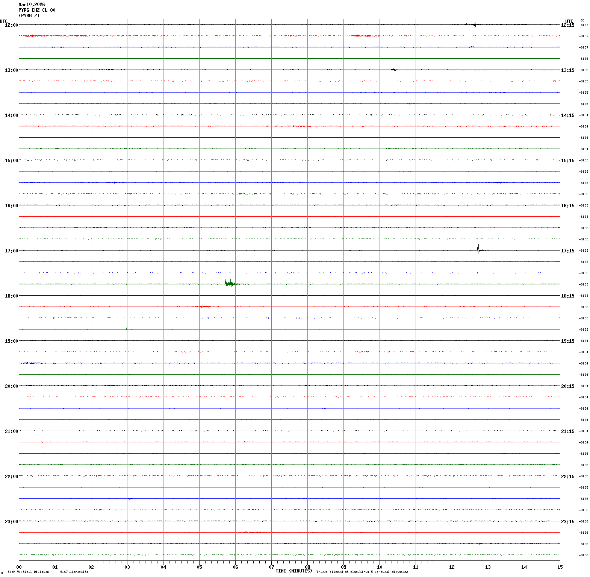
Task: Click the 12:00 UTC time label on left
Action: (11, 25)
